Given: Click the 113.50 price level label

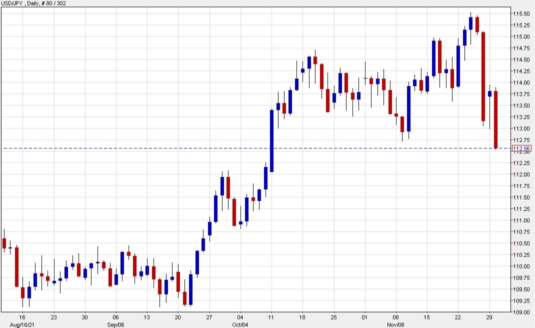Looking at the screenshot, I should point(521,105).
